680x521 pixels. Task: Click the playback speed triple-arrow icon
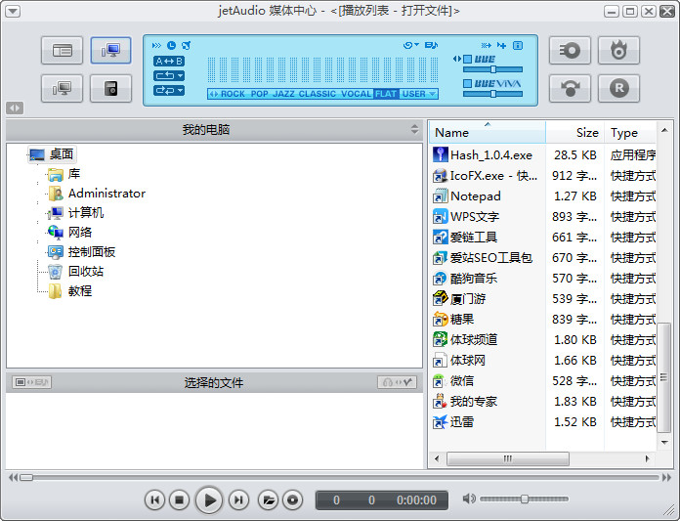pyautogui.click(x=156, y=45)
